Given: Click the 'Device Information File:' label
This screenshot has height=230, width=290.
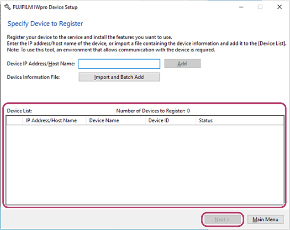Looking at the screenshot, I should coord(33,77).
